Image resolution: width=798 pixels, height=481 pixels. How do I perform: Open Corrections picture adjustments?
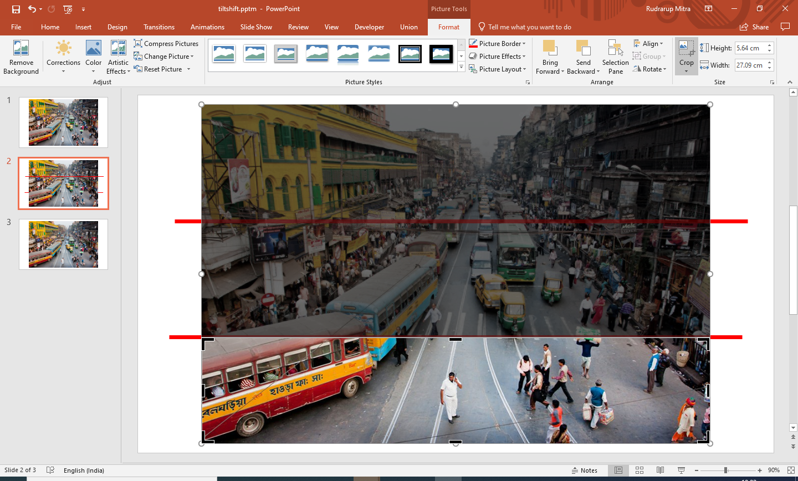tap(63, 57)
